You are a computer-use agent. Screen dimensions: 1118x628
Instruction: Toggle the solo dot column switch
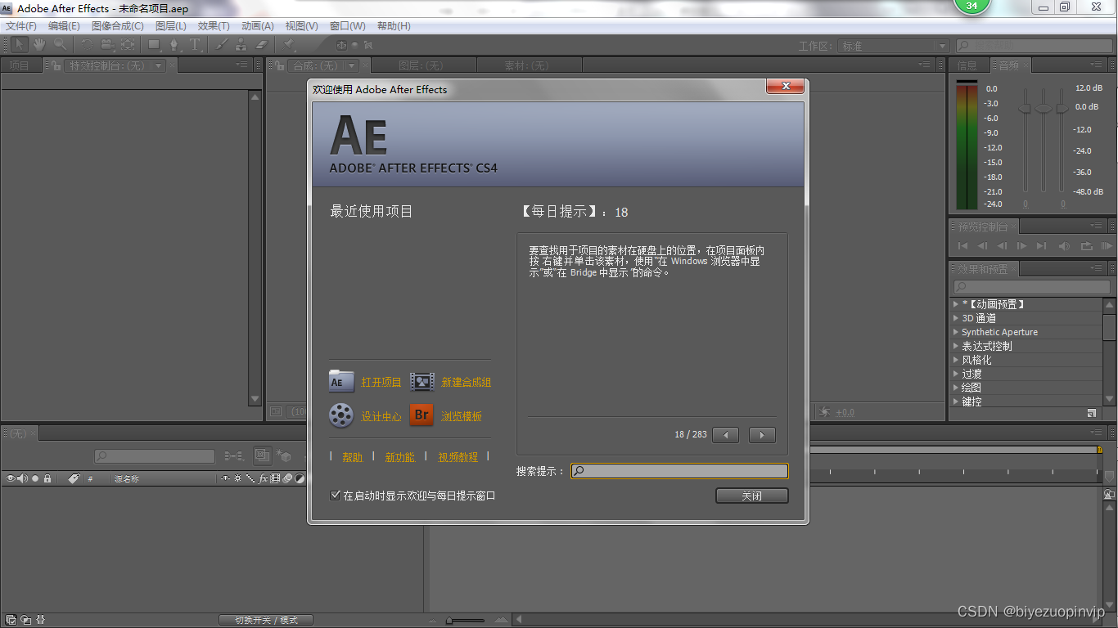coord(35,478)
